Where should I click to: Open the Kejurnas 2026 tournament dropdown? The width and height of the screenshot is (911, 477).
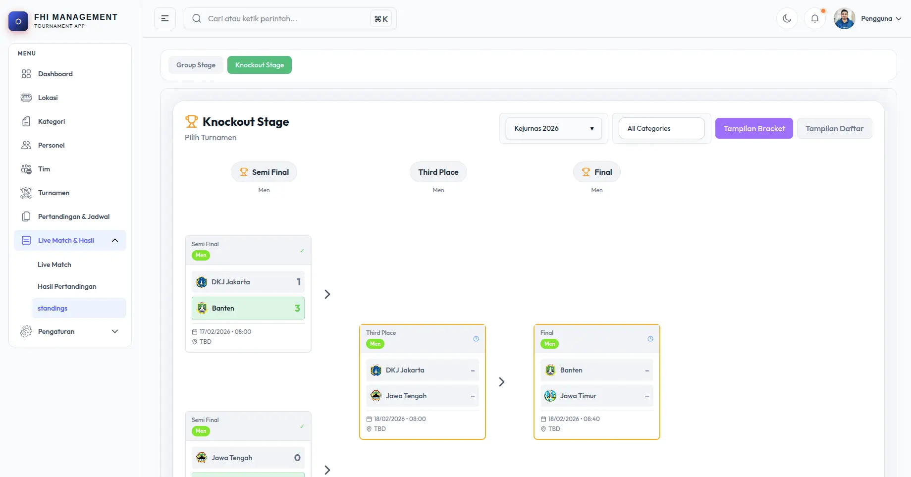point(553,128)
